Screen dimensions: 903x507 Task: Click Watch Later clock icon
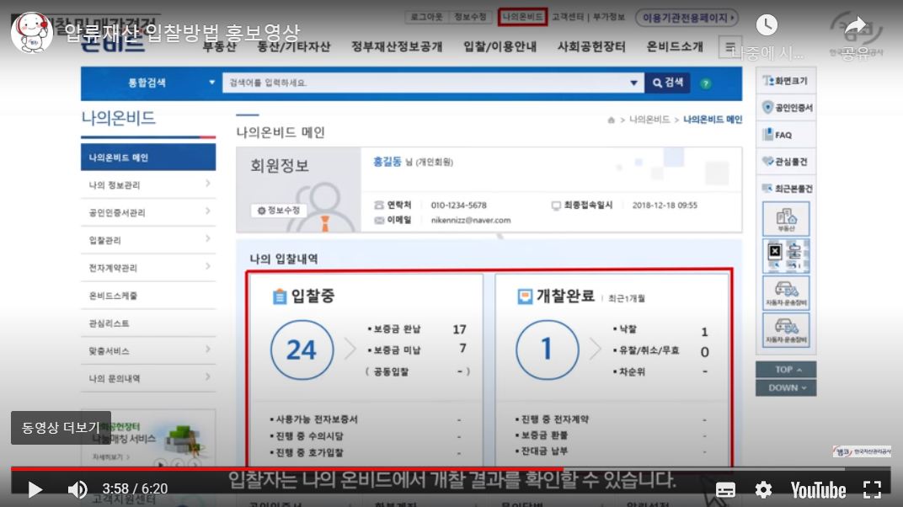point(767,24)
